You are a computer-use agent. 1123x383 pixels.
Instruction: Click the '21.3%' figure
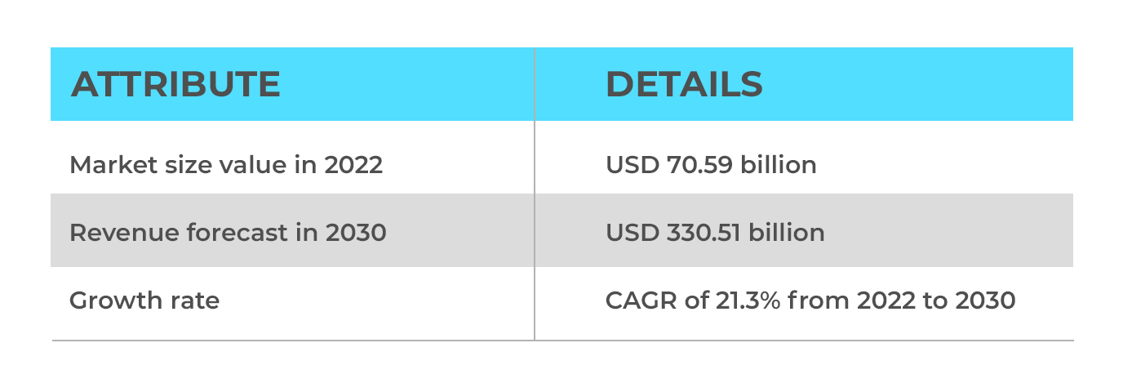tap(740, 301)
